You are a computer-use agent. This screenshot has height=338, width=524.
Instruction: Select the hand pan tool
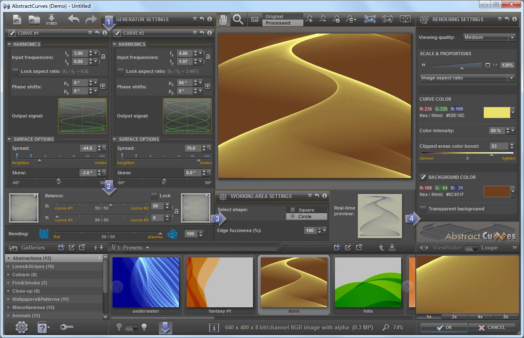(223, 19)
